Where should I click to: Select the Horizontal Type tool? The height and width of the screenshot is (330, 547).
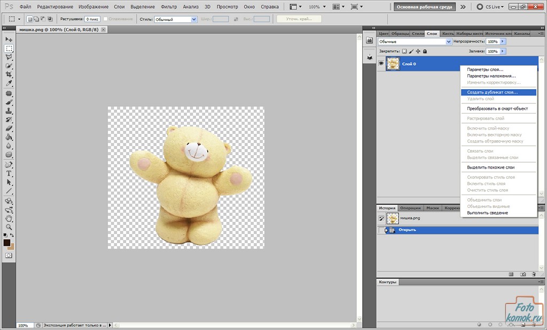coord(9,174)
